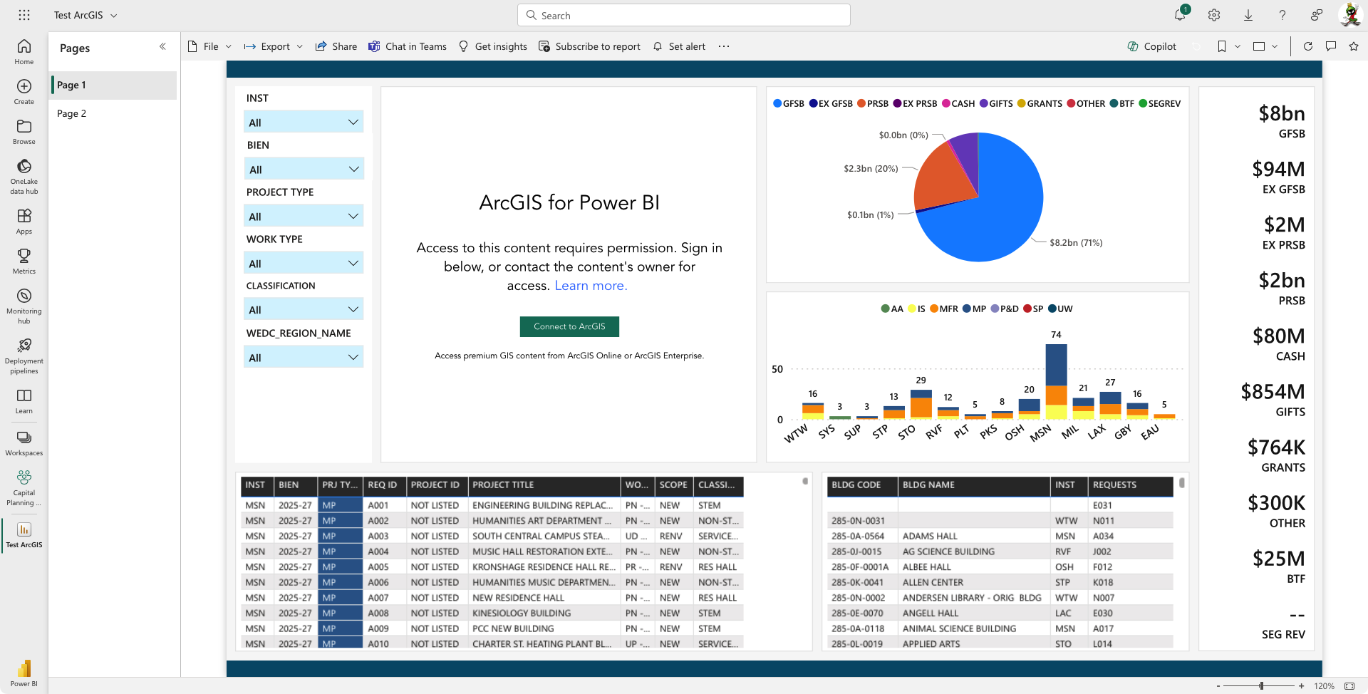Screen dimensions: 1368x694
Task: Open Home in the left navigation
Action: [24, 51]
